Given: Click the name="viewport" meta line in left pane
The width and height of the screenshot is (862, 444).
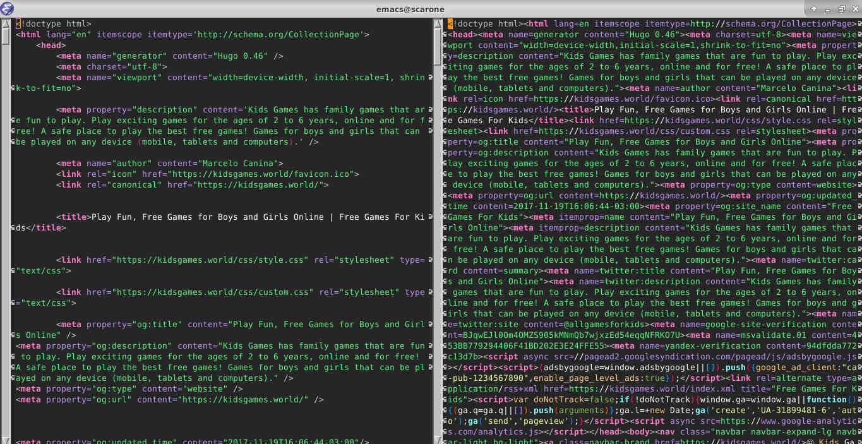Looking at the screenshot, I should tap(241, 78).
